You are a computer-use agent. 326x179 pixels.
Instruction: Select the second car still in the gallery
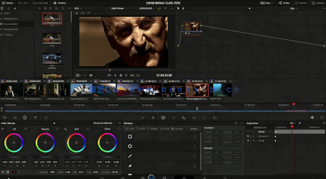52,39
